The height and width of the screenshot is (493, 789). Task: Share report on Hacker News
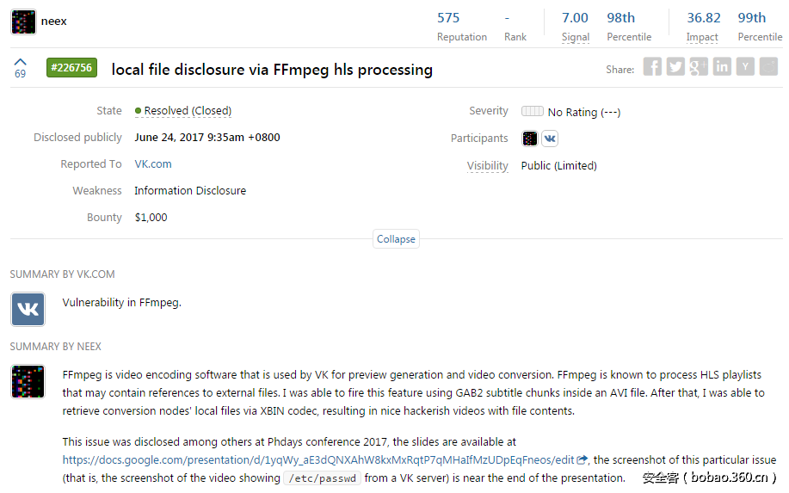tap(745, 67)
